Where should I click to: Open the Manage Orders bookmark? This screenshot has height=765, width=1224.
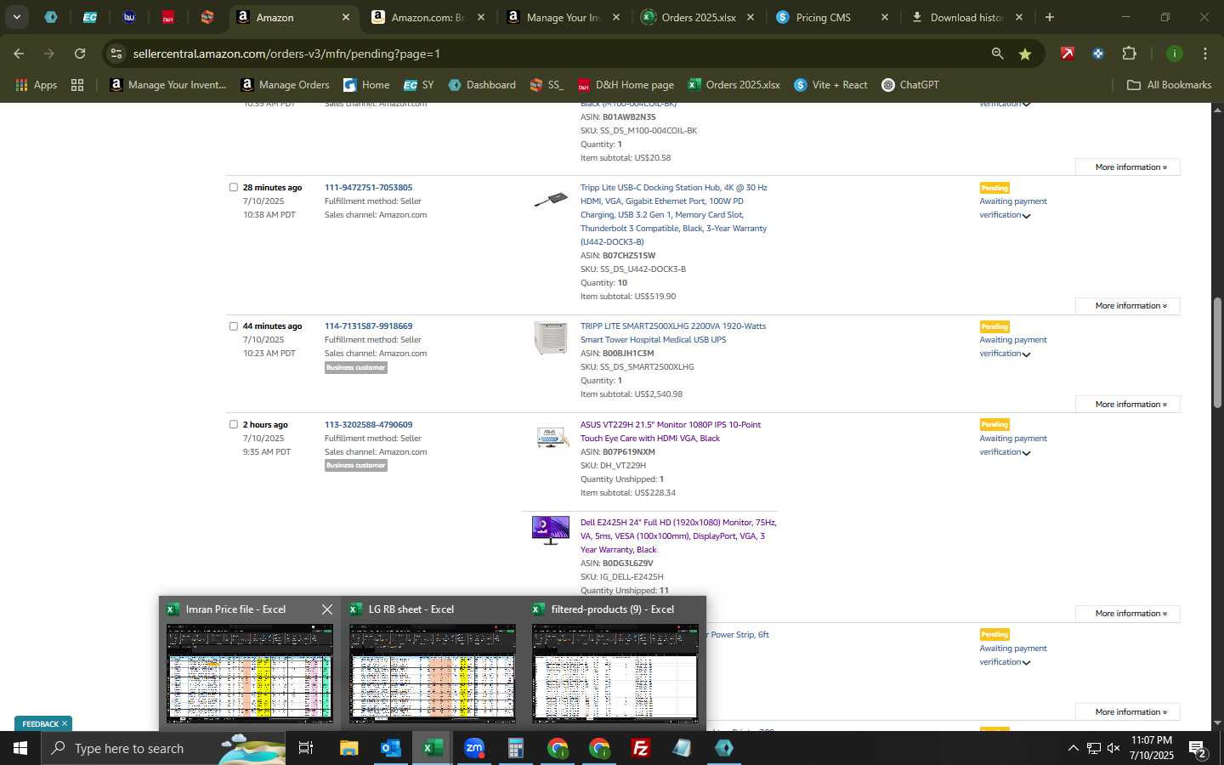point(286,85)
